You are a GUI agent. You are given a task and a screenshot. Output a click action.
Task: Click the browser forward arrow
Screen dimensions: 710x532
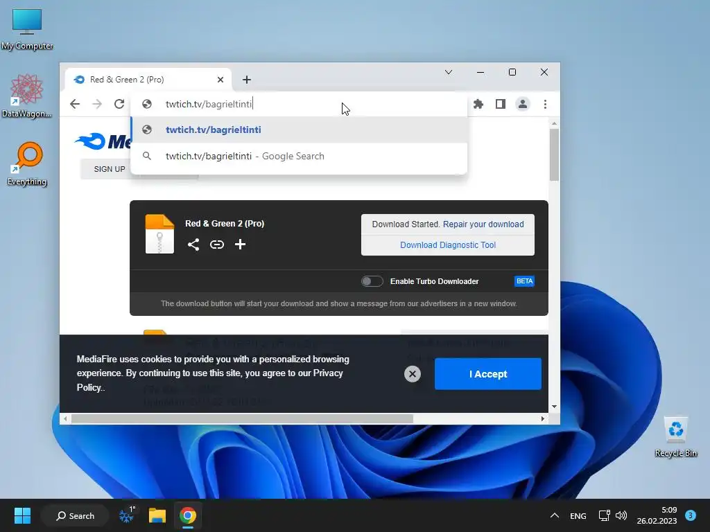tap(97, 104)
